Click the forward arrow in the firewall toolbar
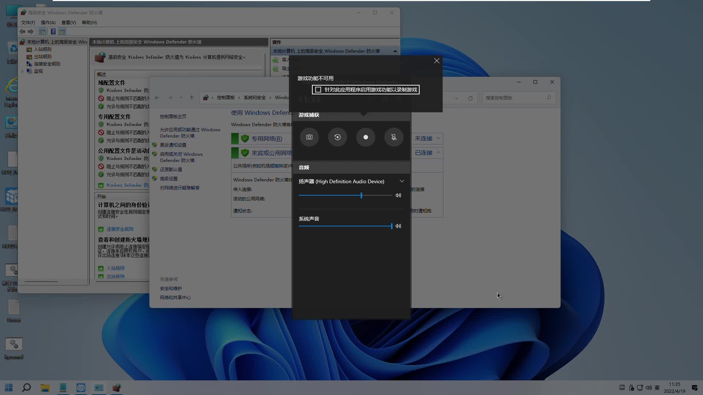The image size is (703, 395). [x=31, y=32]
